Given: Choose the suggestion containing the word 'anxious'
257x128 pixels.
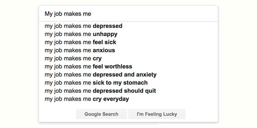Looking at the screenshot, I should pos(80,50).
